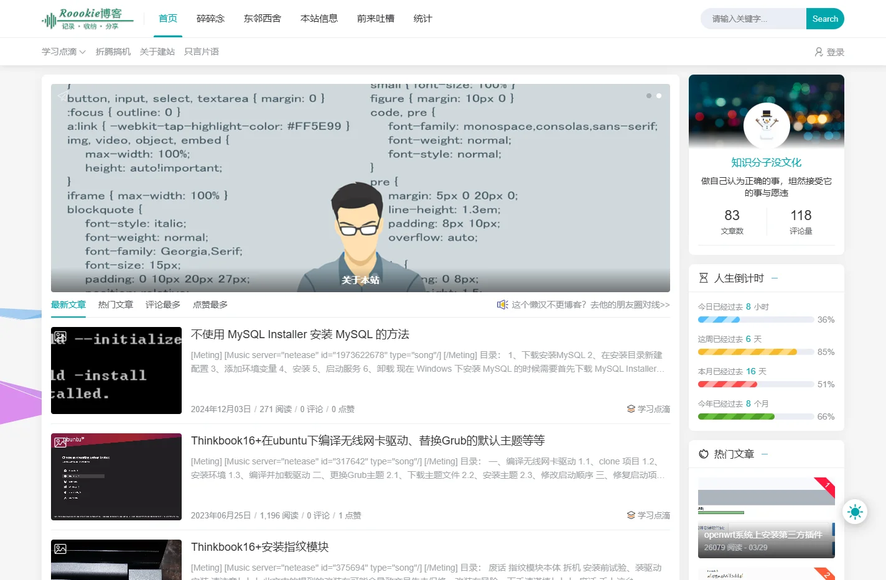Open the openwrt hot article card
The width and height of the screenshot is (886, 580).
point(767,518)
